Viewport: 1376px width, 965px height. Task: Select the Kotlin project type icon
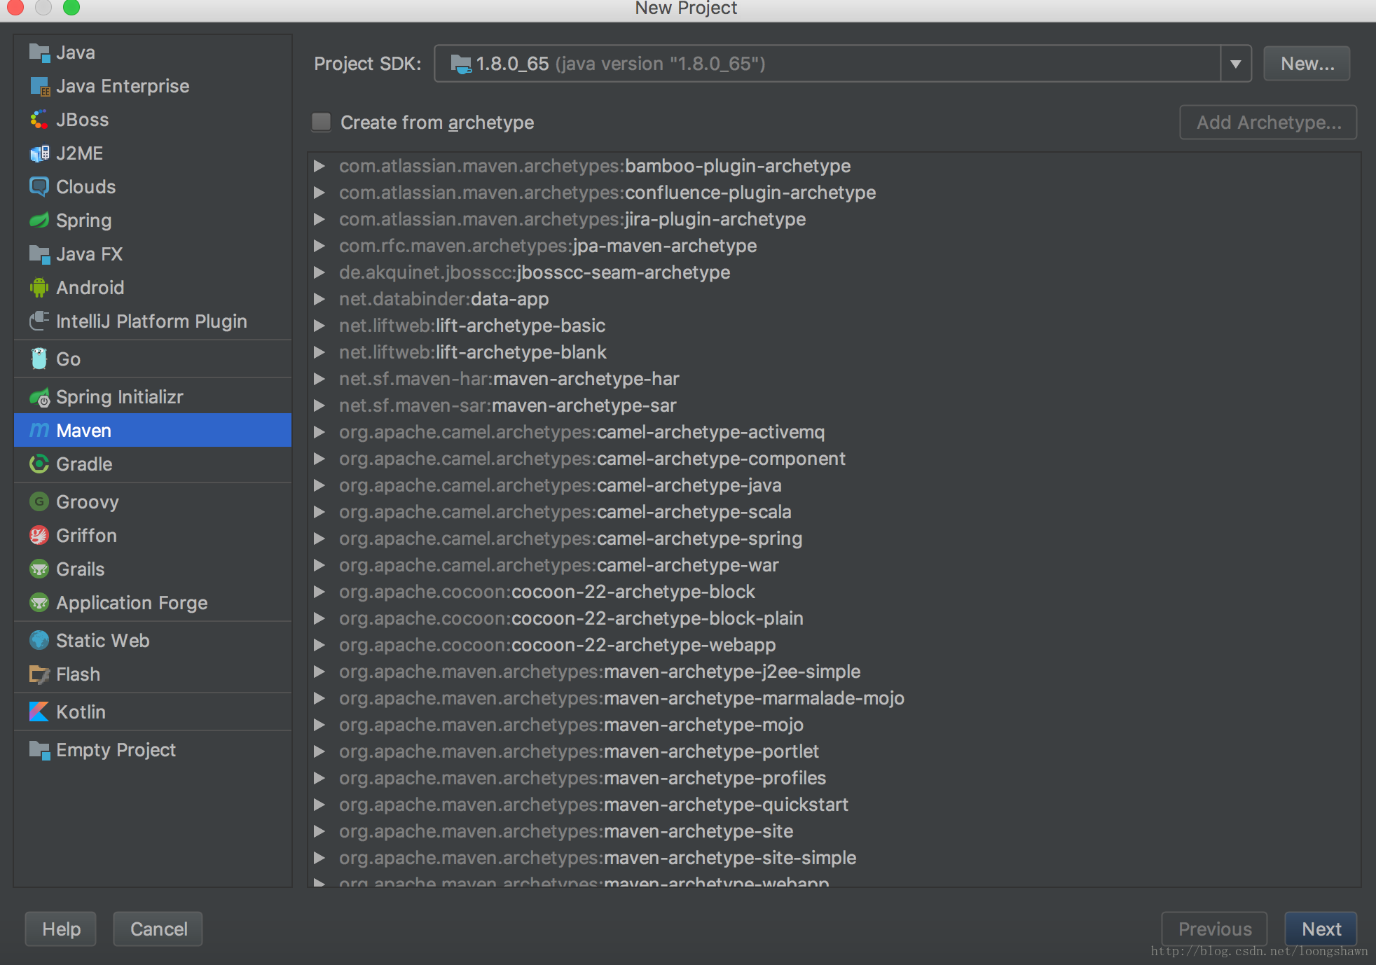pos(39,713)
